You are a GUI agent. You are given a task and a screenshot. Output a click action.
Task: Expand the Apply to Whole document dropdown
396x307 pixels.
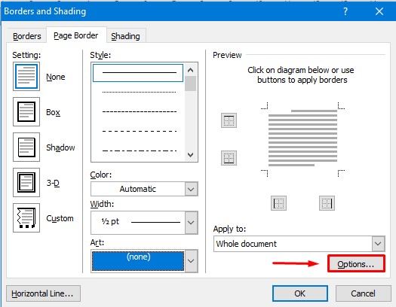coord(299,244)
